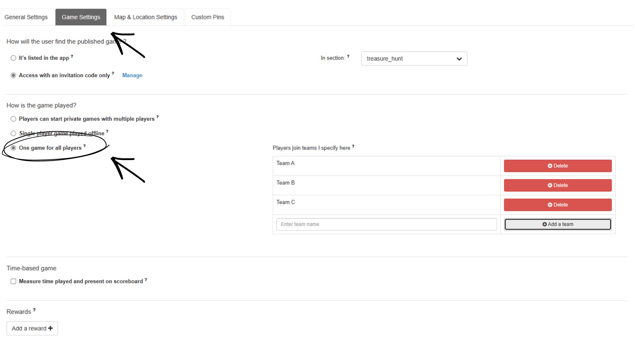Click the Delete icon beside Team C
Screen dimensions: 635x357
[x=549, y=205]
